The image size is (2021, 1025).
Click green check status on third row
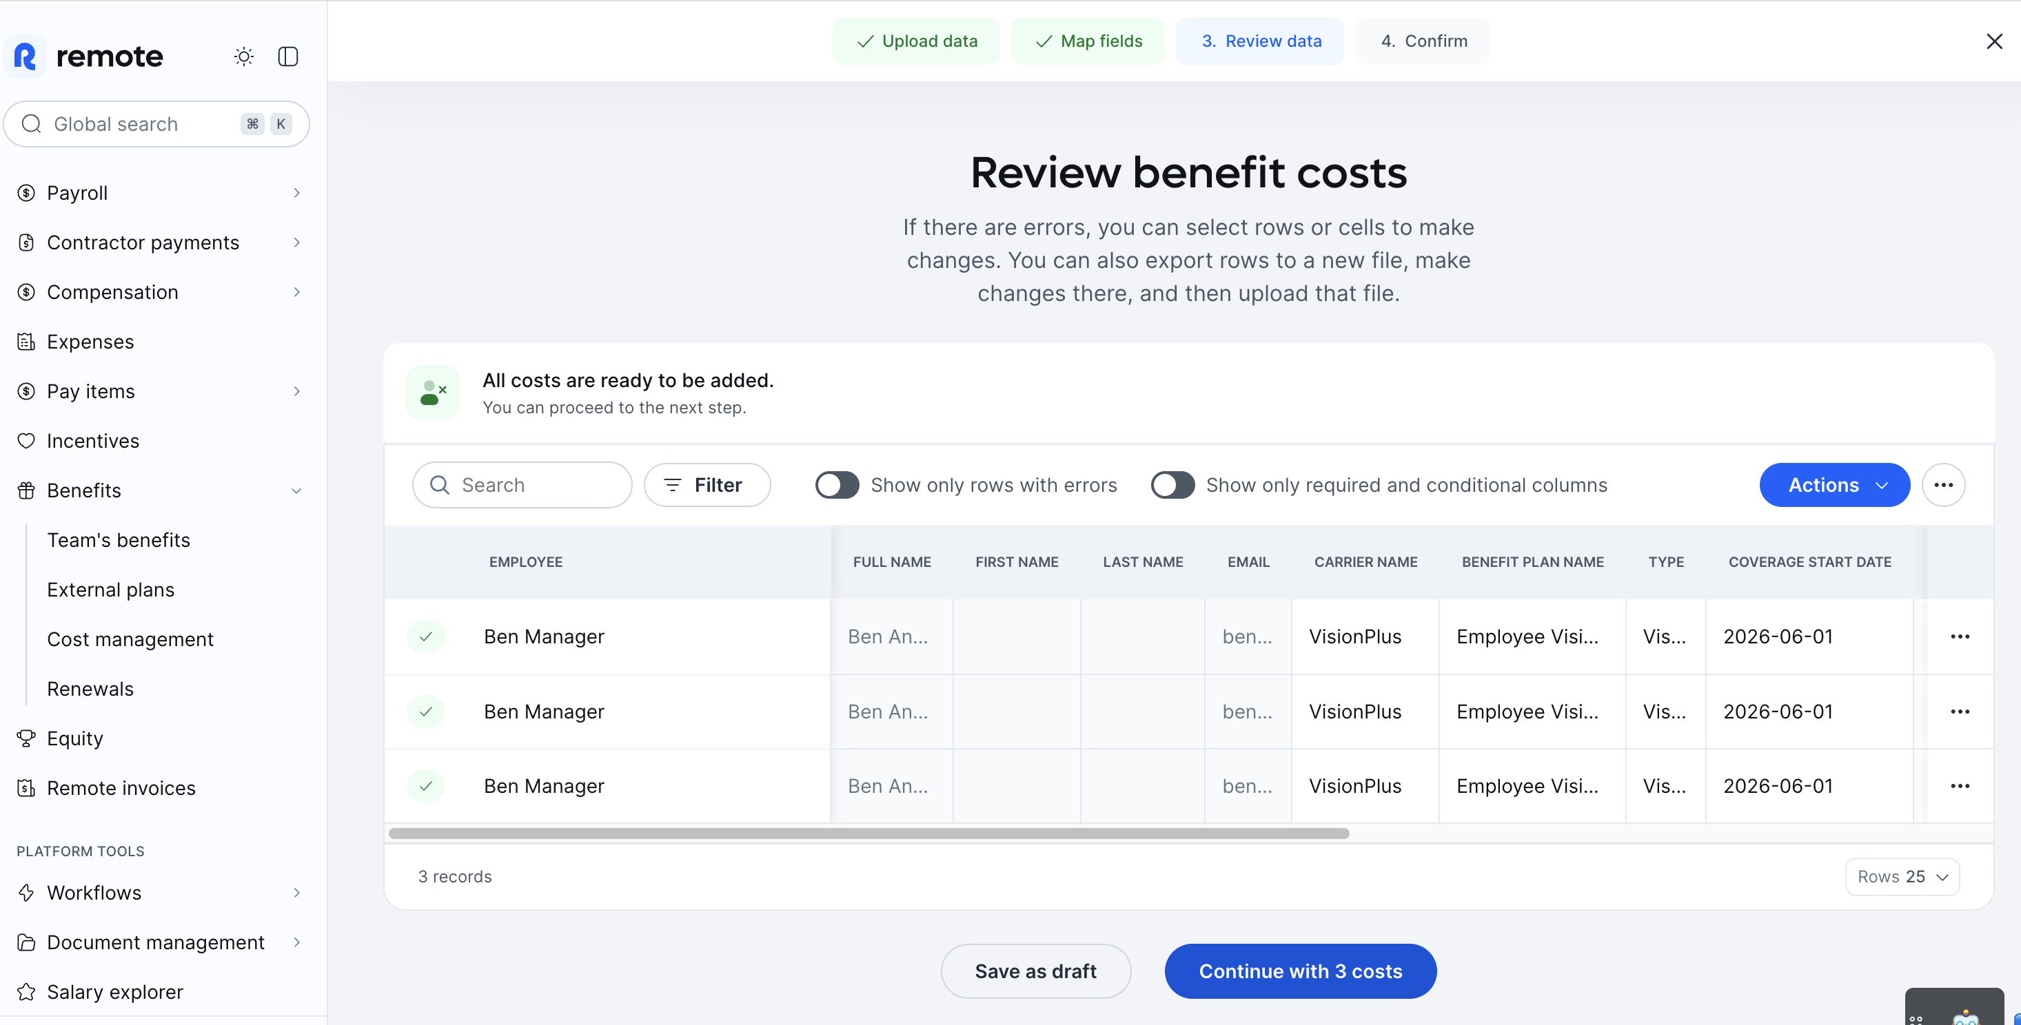click(426, 786)
